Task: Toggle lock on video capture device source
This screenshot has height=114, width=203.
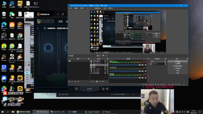Action: [x=107, y=61]
